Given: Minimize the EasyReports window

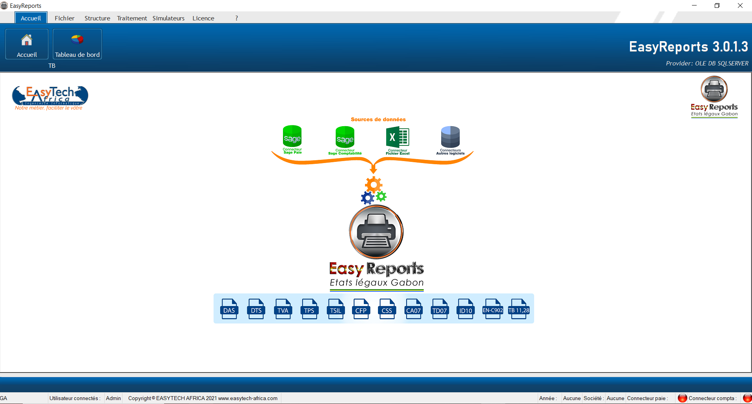Looking at the screenshot, I should pos(694,5).
